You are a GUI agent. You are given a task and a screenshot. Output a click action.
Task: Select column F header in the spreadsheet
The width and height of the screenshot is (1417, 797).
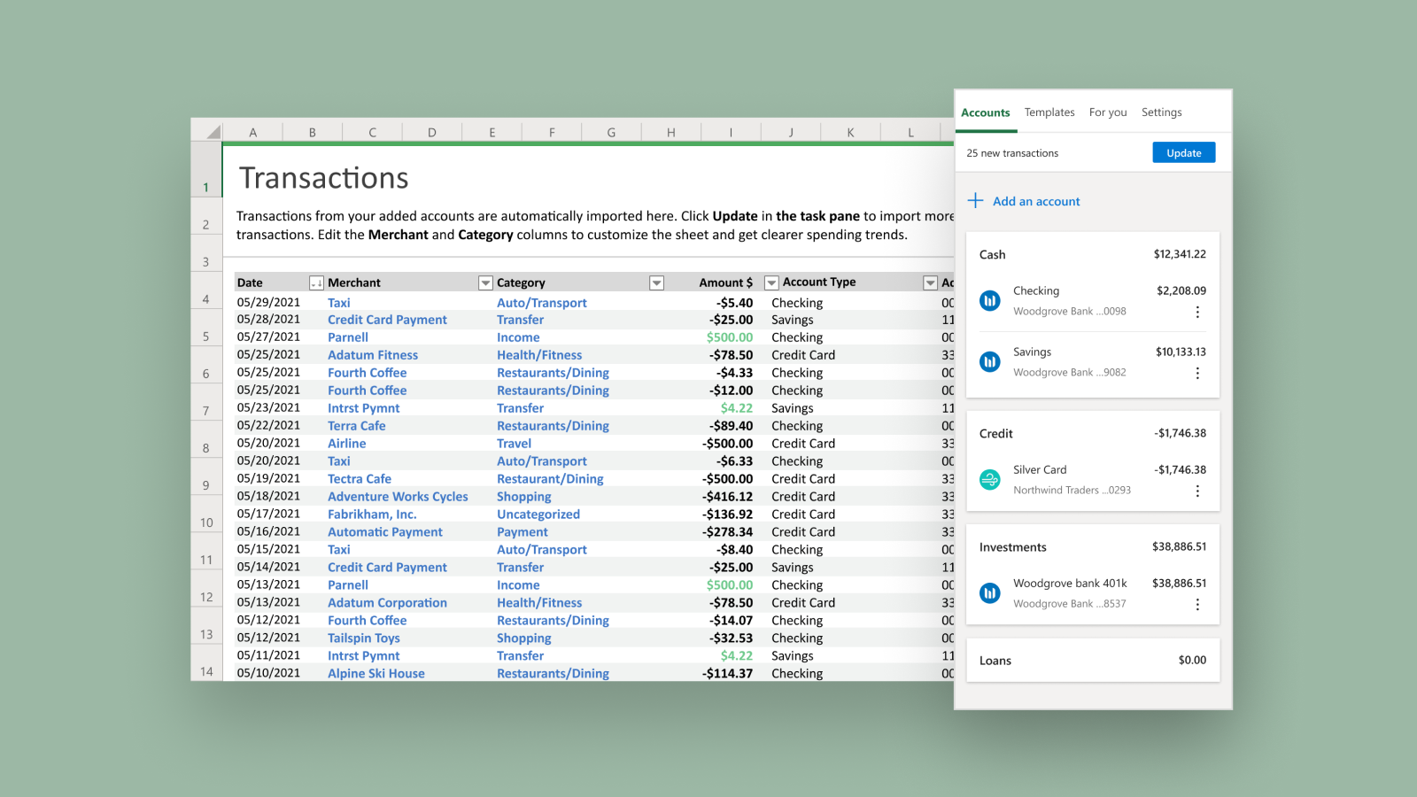552,132
